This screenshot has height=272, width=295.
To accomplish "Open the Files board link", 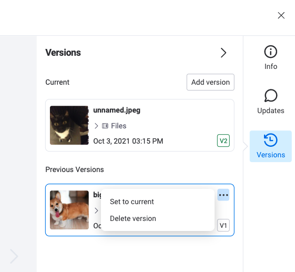I will 118,126.
